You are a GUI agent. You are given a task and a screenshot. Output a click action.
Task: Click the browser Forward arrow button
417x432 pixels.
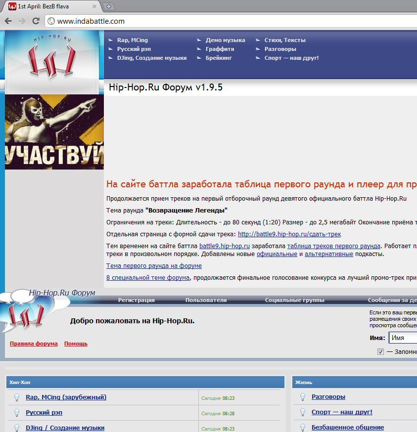22,21
